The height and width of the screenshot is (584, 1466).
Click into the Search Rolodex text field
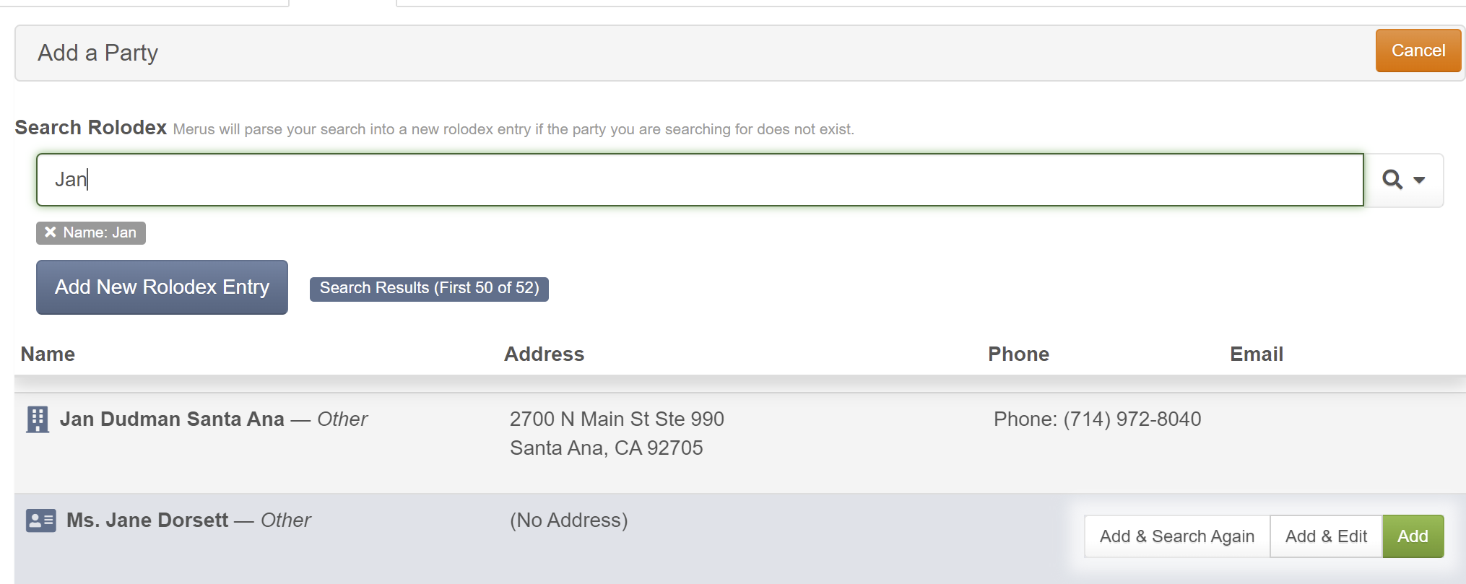pos(700,180)
